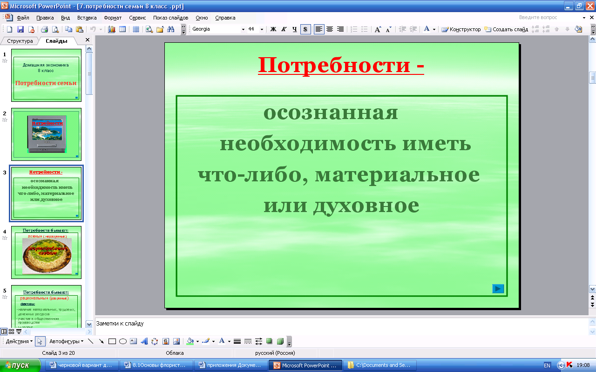Search with the binoculars icon
Image resolution: width=596 pixels, height=372 pixels.
[x=171, y=29]
